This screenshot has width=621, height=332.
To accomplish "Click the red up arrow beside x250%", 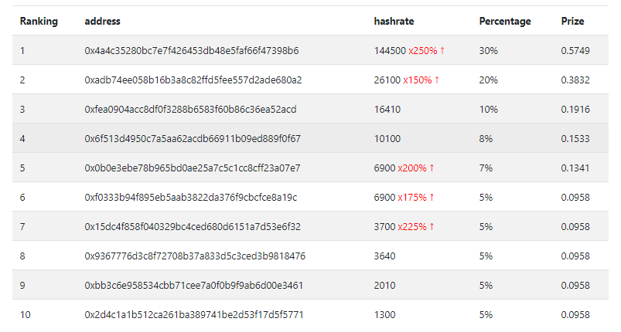I will point(442,51).
